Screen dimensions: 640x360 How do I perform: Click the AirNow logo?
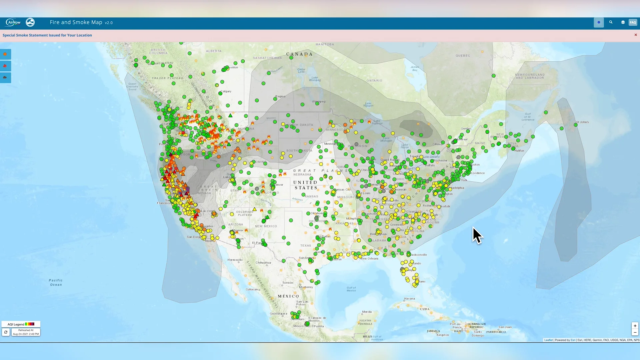(x=13, y=22)
